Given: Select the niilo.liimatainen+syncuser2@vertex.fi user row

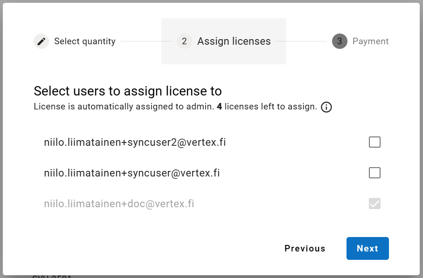Looking at the screenshot, I should [x=135, y=142].
